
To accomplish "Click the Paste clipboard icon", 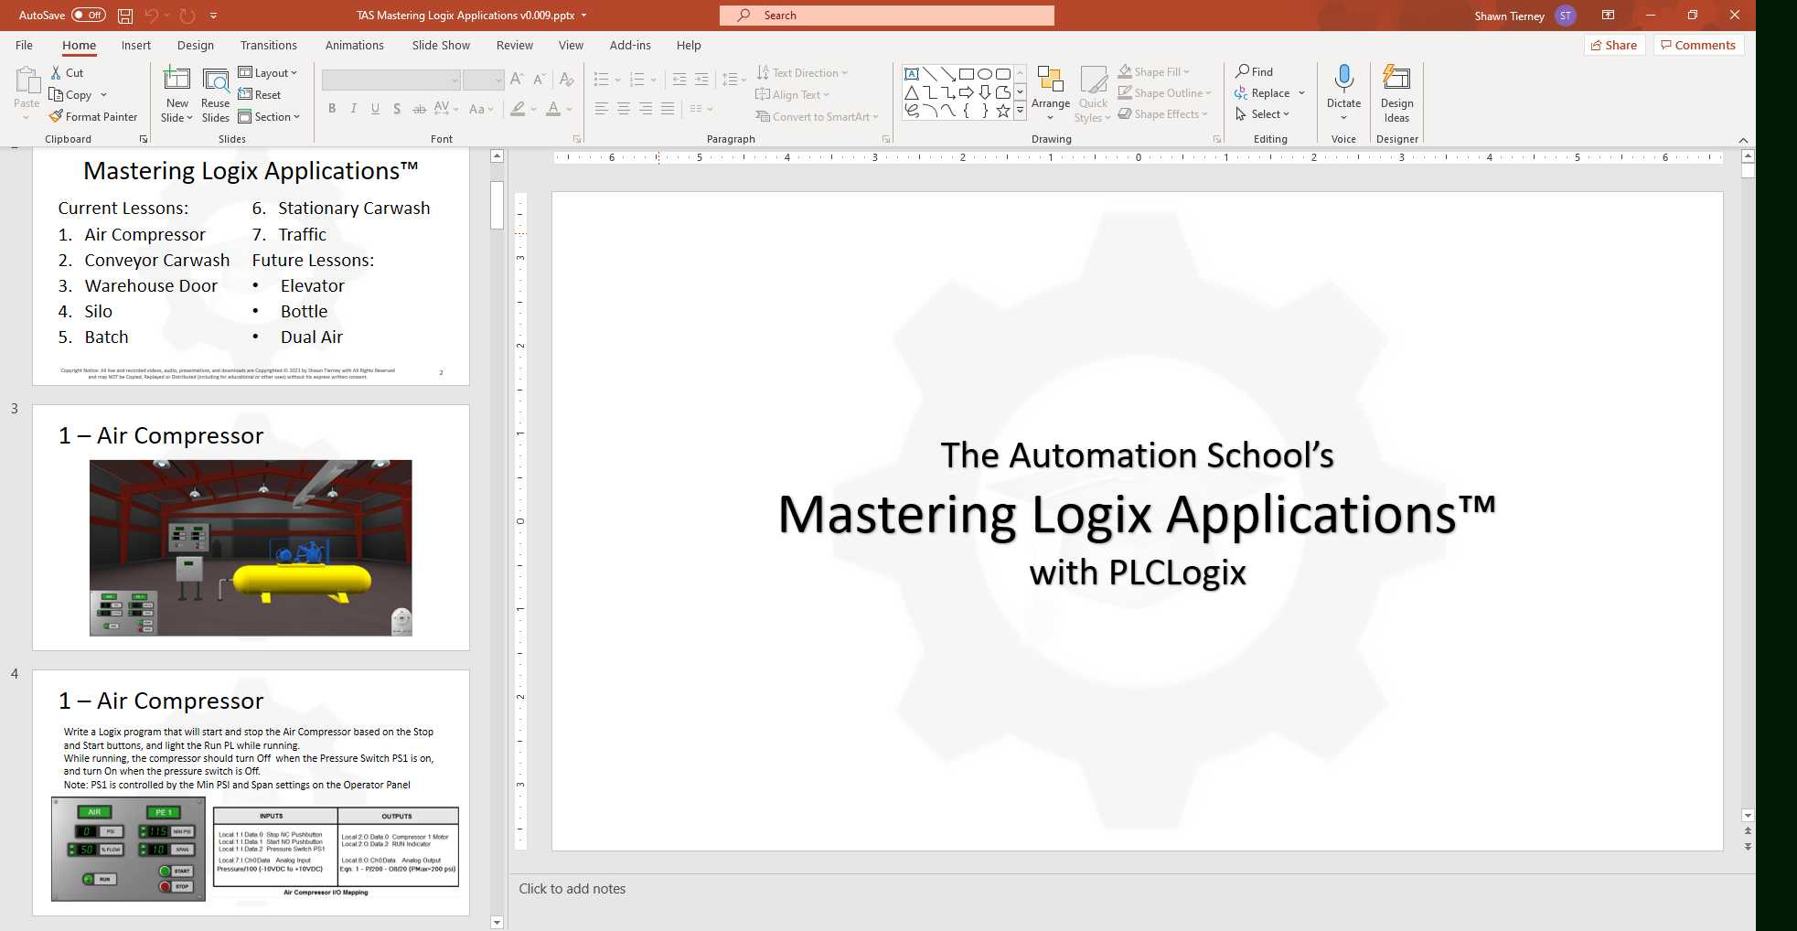I will coord(27,82).
